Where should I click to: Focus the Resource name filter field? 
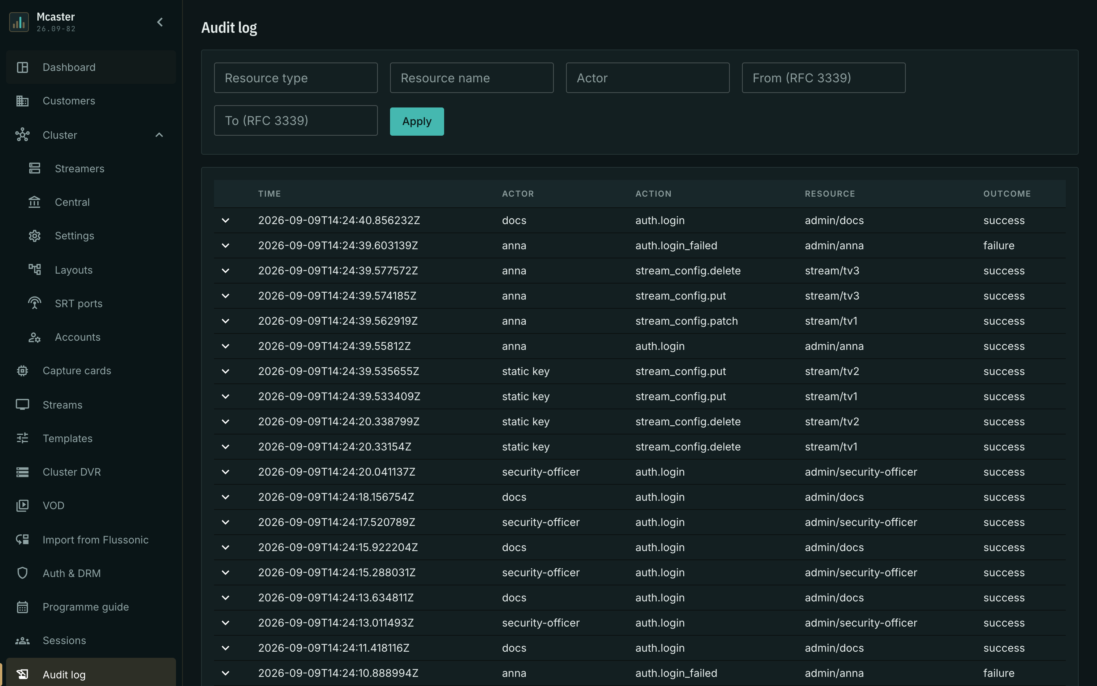pos(472,78)
